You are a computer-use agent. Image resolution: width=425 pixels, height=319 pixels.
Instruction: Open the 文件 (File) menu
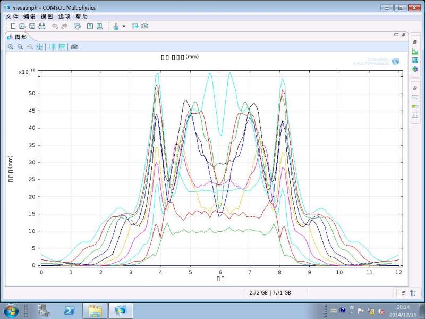pyautogui.click(x=12, y=16)
